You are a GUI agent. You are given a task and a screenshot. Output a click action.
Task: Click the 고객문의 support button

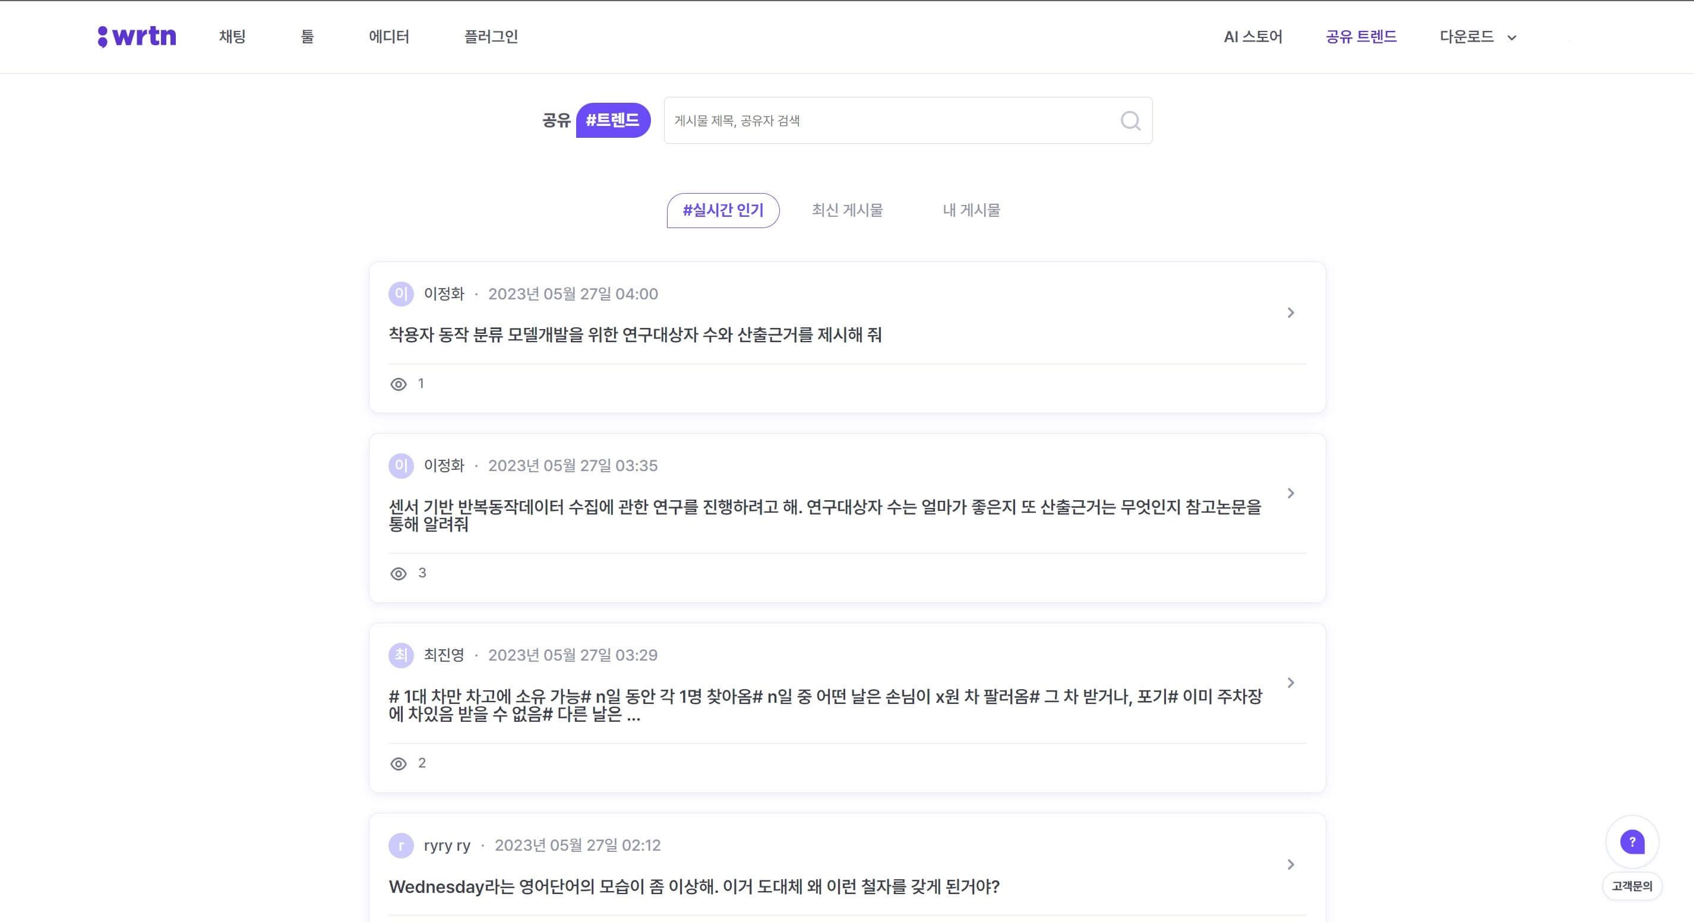point(1632,886)
